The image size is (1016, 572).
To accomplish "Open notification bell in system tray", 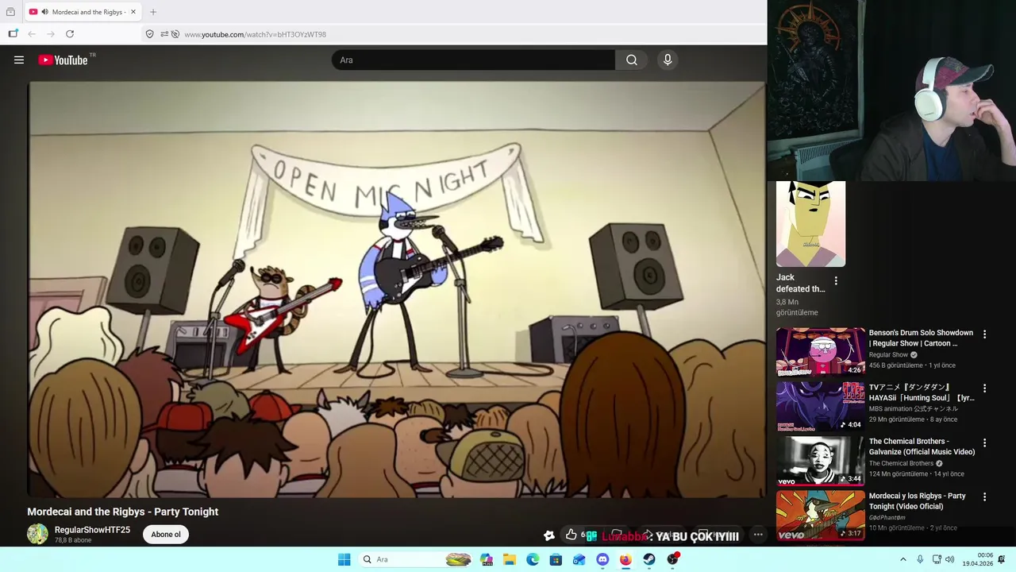I will click(x=1002, y=559).
